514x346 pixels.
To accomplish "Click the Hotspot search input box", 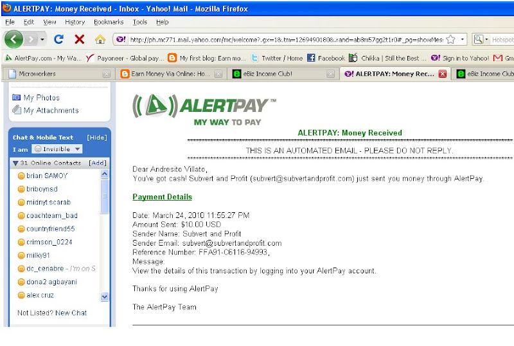I will tap(502, 40).
